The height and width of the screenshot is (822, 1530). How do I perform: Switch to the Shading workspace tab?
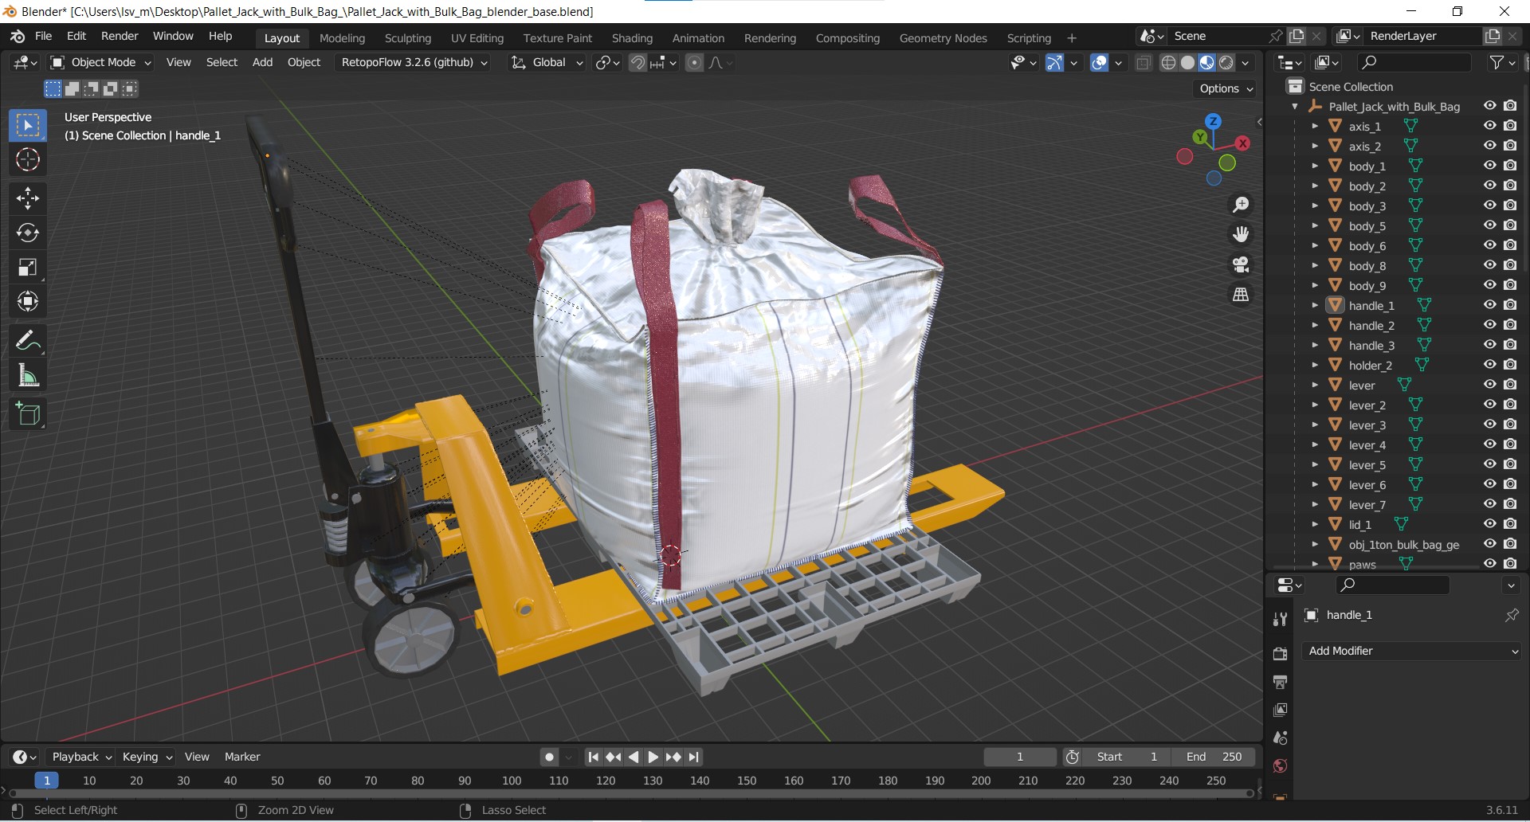click(x=632, y=38)
